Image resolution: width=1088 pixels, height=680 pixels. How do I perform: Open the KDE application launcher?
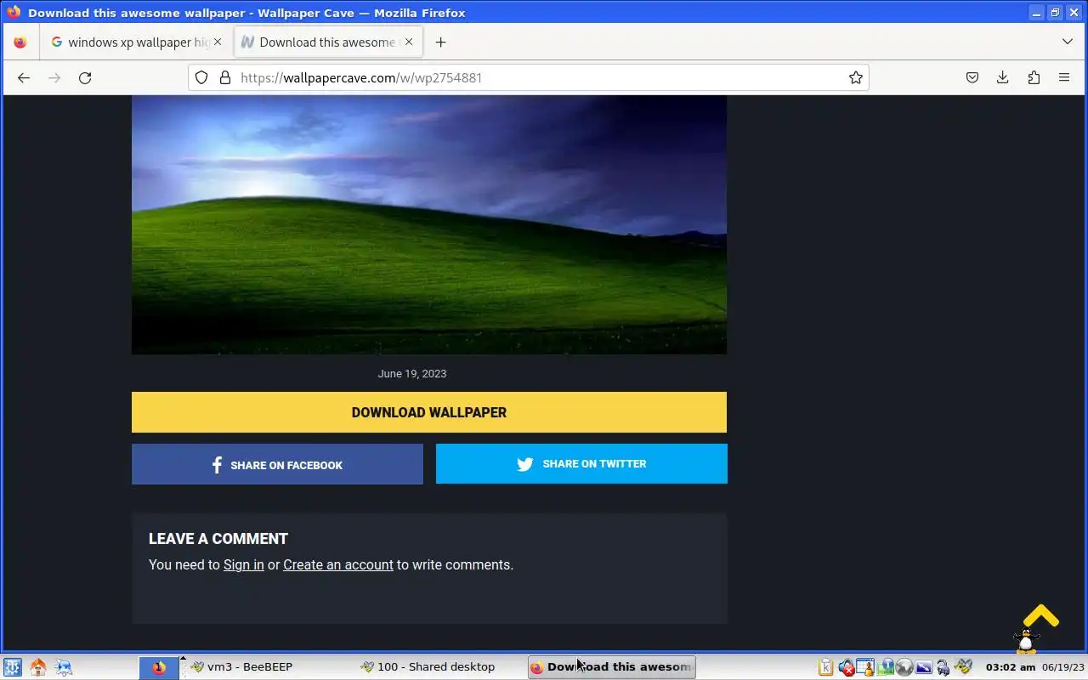(x=12, y=667)
